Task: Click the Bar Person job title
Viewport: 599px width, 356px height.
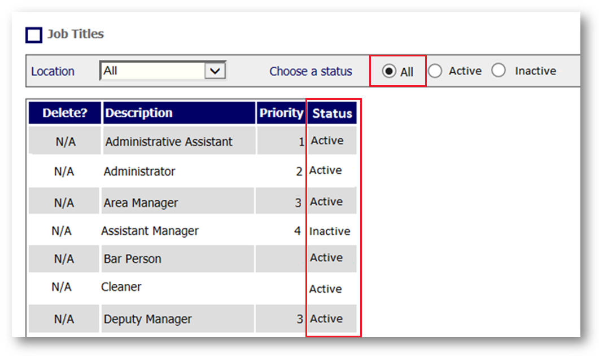Action: coord(132,259)
